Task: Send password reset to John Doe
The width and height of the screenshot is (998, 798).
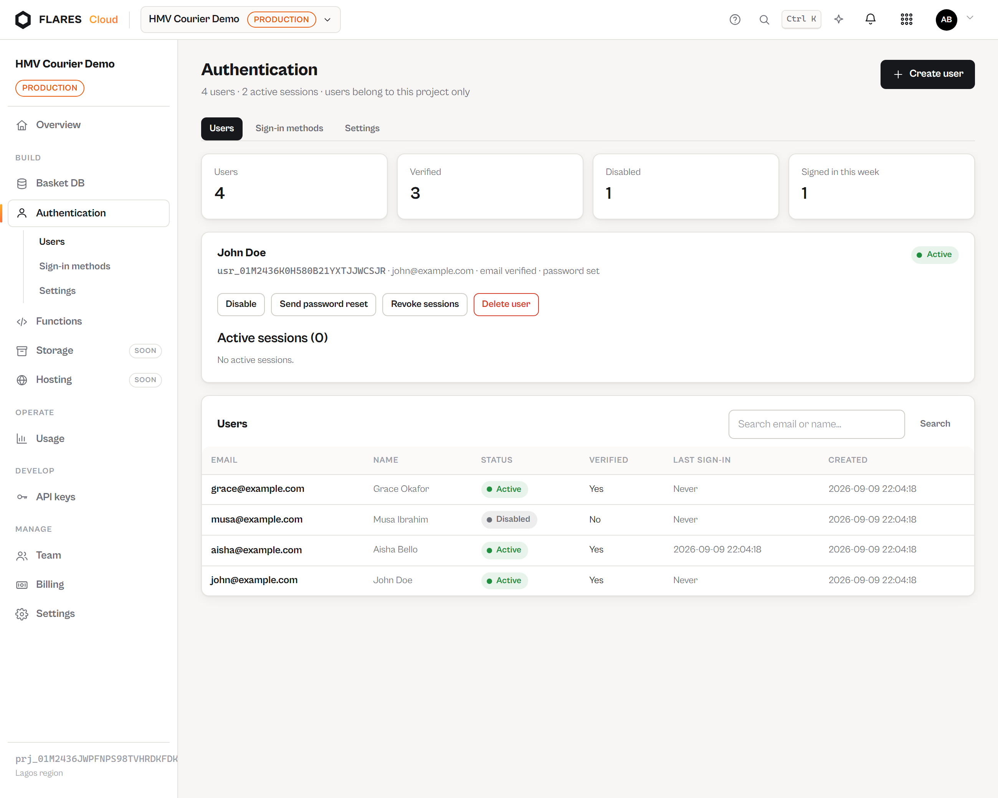Action: pos(323,304)
